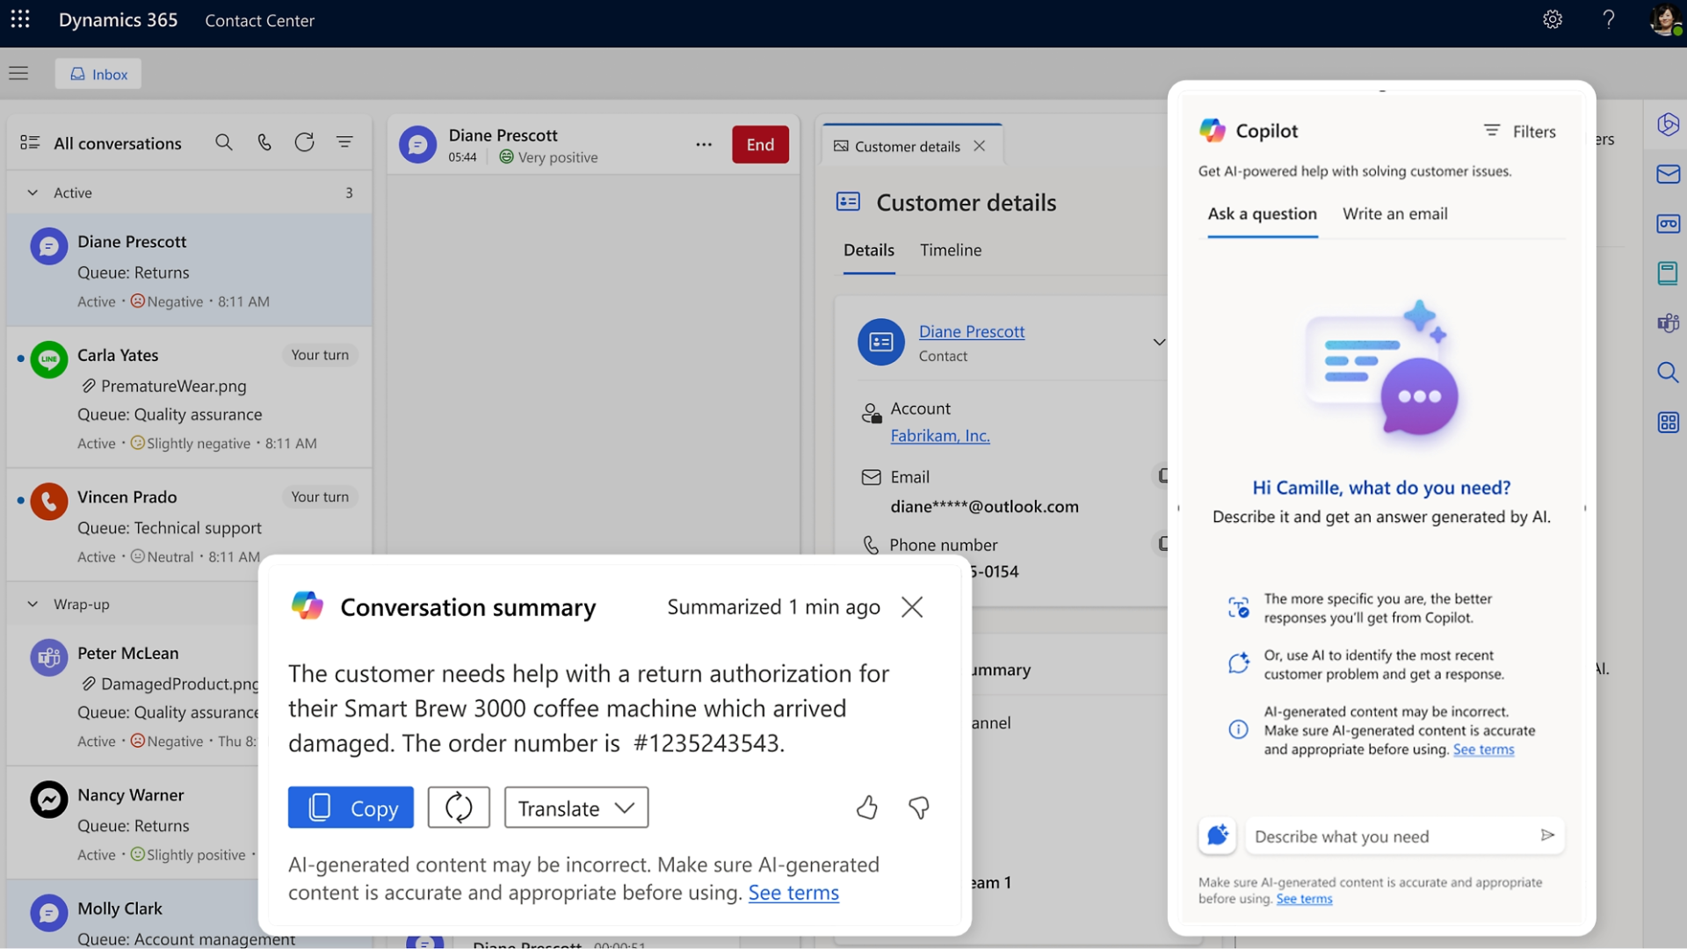1687x949 pixels.
Task: Switch to the Timeline tab
Action: (951, 250)
